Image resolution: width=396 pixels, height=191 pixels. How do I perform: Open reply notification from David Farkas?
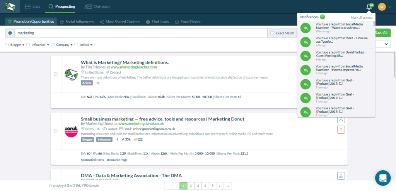pos(335,56)
